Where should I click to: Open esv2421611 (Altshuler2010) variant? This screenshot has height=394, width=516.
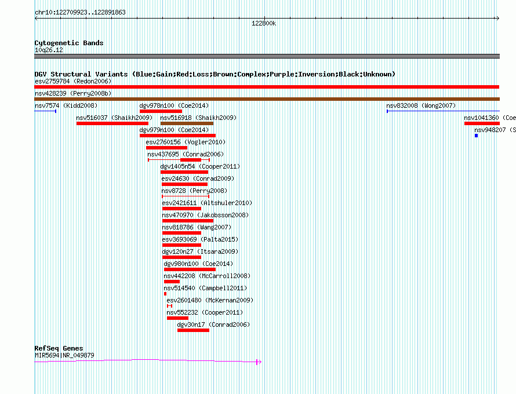[181, 209]
